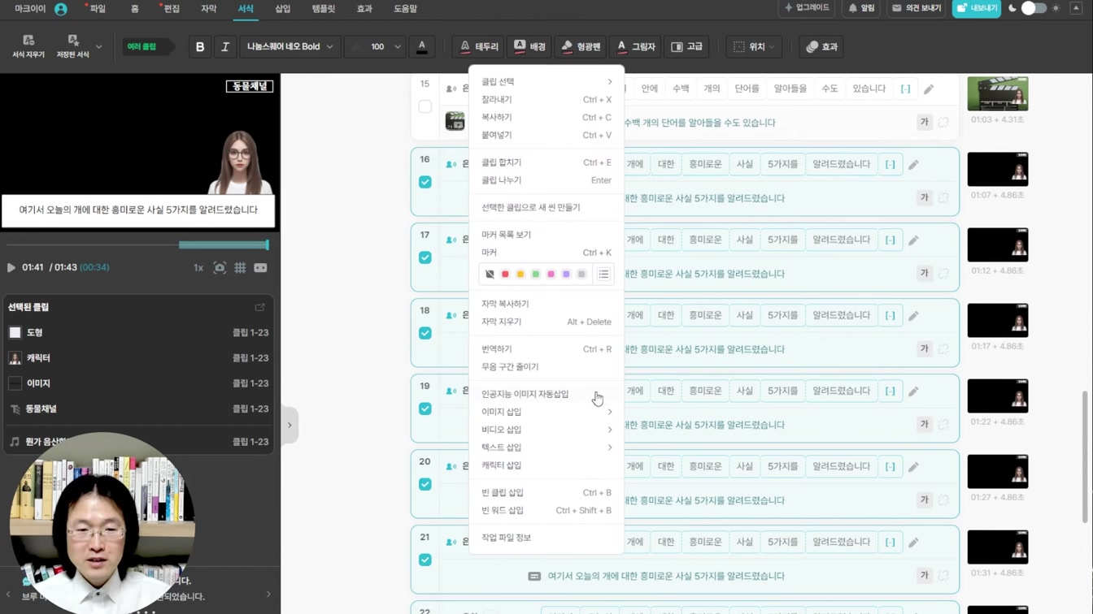Open the 효과 effects button in toolbar

[x=821, y=47]
